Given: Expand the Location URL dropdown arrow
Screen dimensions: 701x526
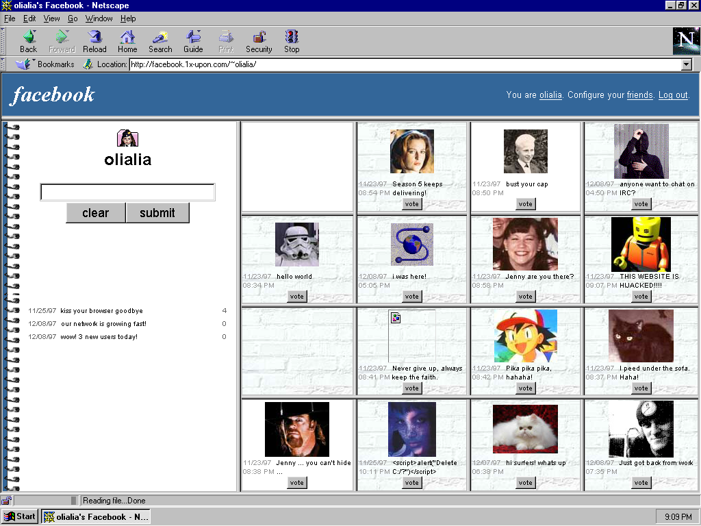Looking at the screenshot, I should click(x=687, y=64).
